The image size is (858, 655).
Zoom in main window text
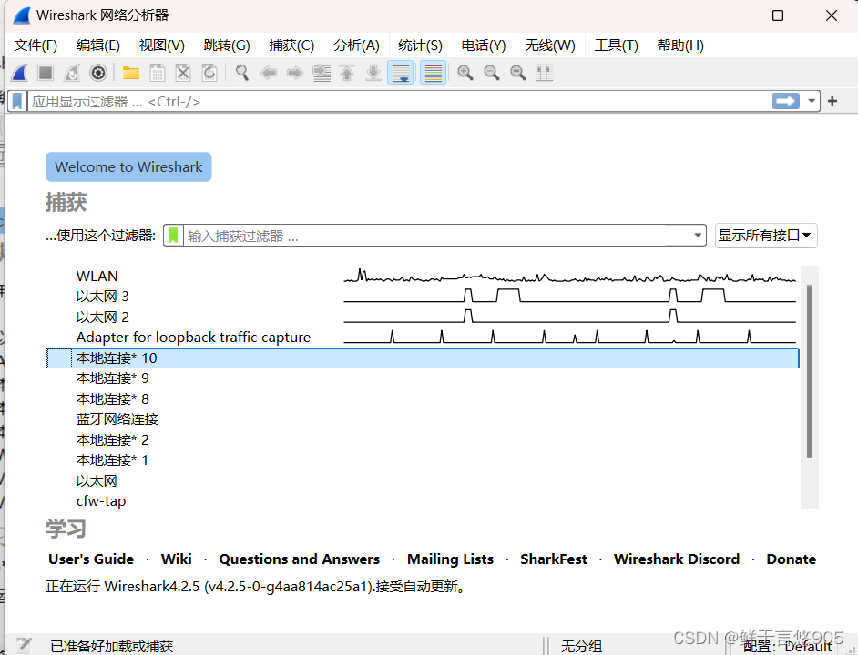465,73
